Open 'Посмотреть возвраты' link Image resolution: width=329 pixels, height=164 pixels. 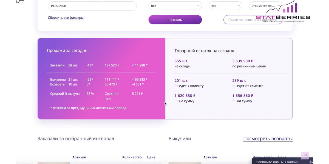268,139
